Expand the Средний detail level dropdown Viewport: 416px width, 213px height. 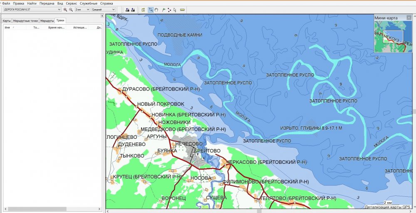104,9
